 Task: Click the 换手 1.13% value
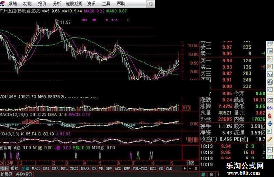click(225, 126)
